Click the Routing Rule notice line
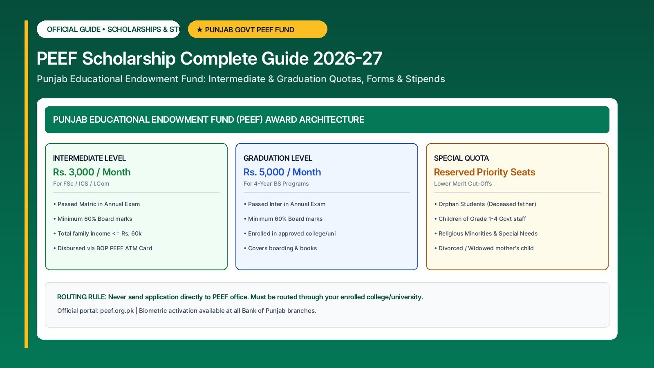The height and width of the screenshot is (368, 654). [x=240, y=297]
